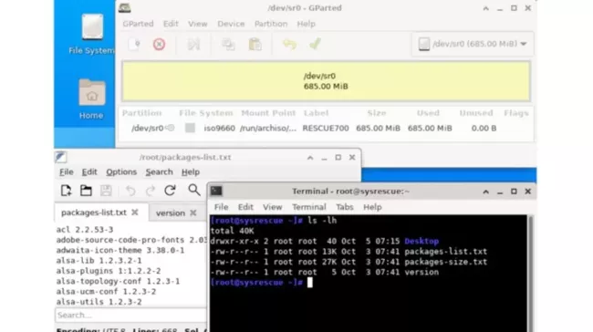The width and height of the screenshot is (593, 332).
Task: Click the redo icon in text editor
Action: [x=151, y=191]
